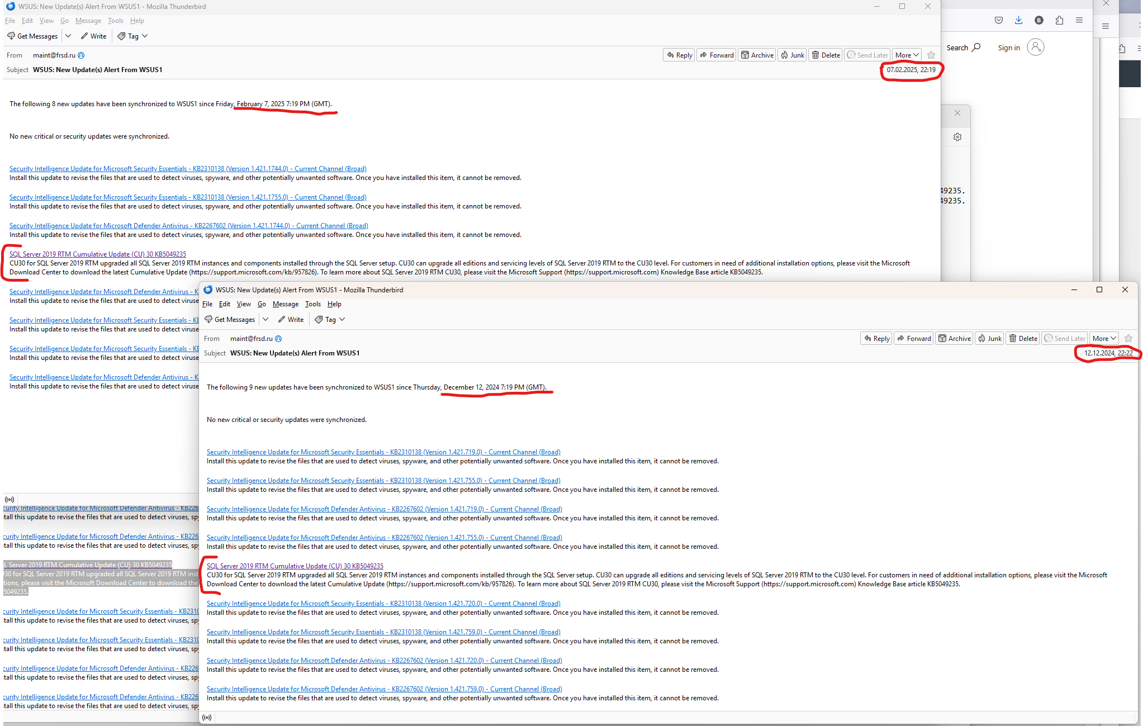1143x726 pixels.
Task: Open Tools menu in front Thunderbird window
Action: point(313,304)
